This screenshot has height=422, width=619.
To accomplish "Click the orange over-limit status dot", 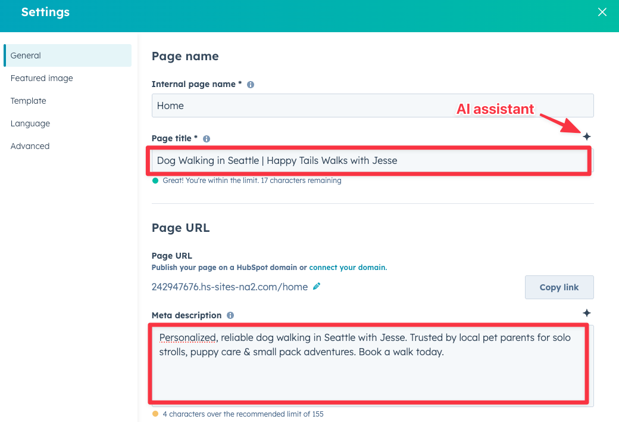I will point(156,414).
